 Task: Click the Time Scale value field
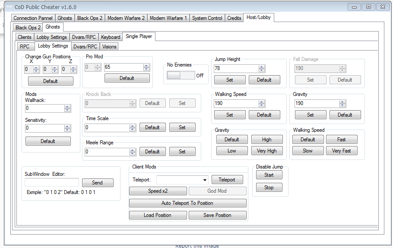[107, 127]
